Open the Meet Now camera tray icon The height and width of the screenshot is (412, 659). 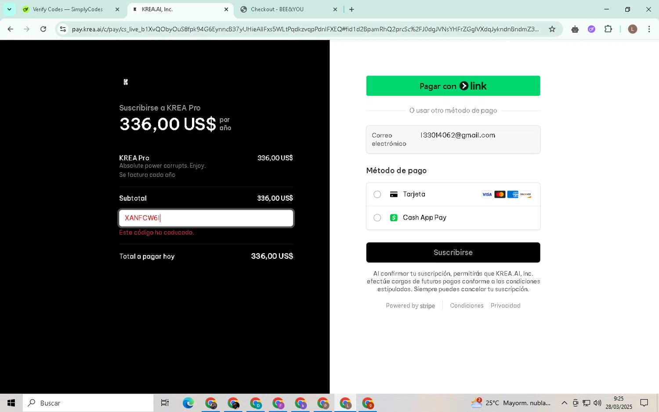576,403
